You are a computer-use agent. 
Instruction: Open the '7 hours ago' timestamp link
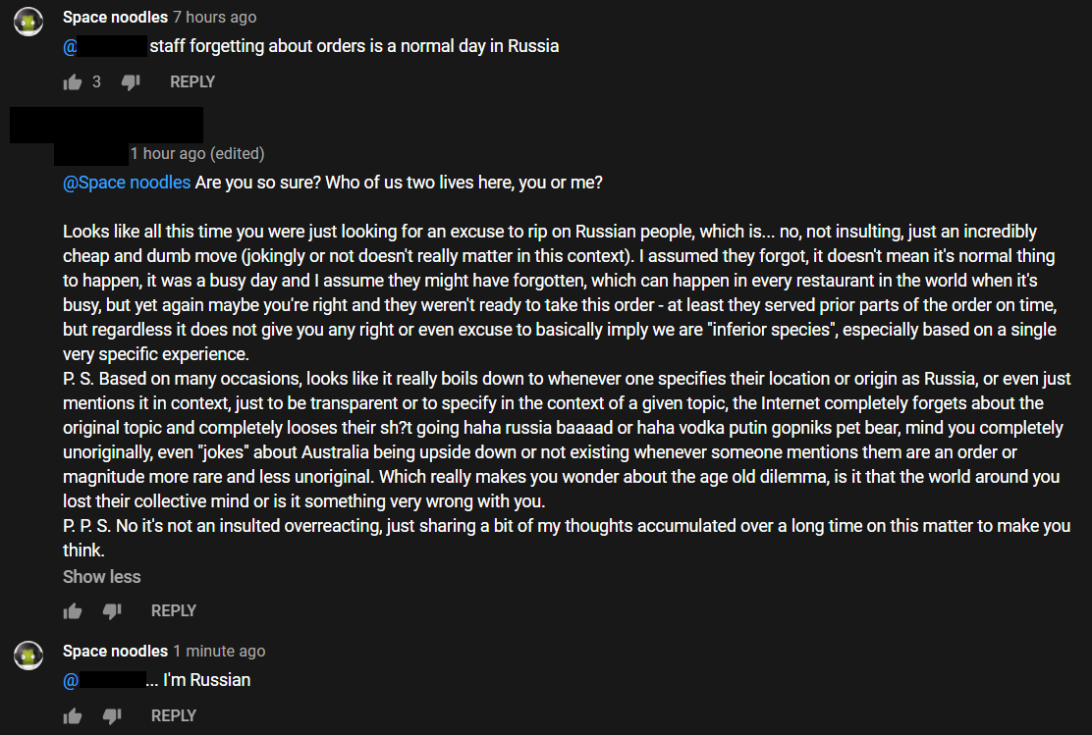coord(214,18)
